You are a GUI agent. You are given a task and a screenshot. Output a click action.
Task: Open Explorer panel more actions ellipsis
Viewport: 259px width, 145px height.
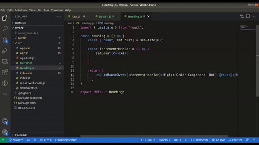click(x=59, y=17)
